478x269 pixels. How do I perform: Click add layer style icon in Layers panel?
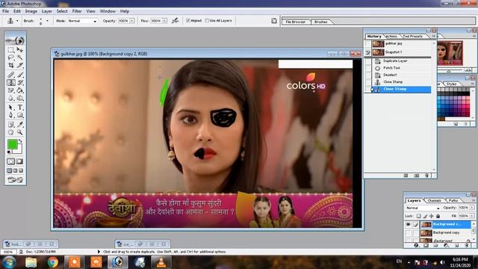tap(416, 245)
